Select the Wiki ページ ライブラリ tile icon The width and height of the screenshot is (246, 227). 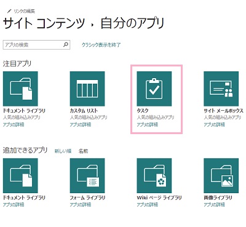pos(154,175)
